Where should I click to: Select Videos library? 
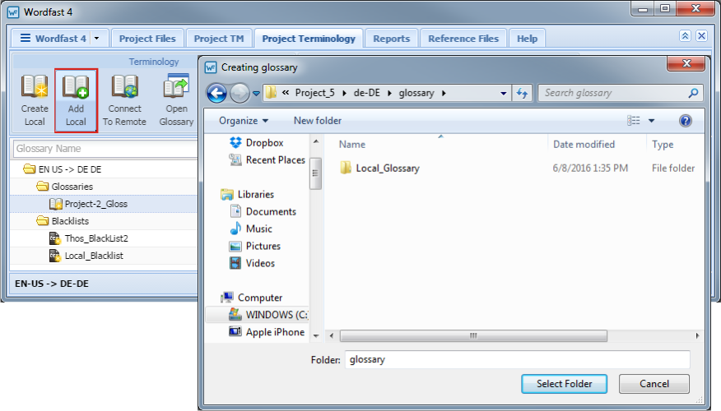[252, 263]
